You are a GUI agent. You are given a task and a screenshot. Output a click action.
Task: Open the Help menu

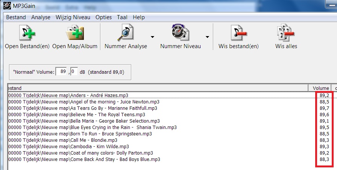(x=139, y=17)
